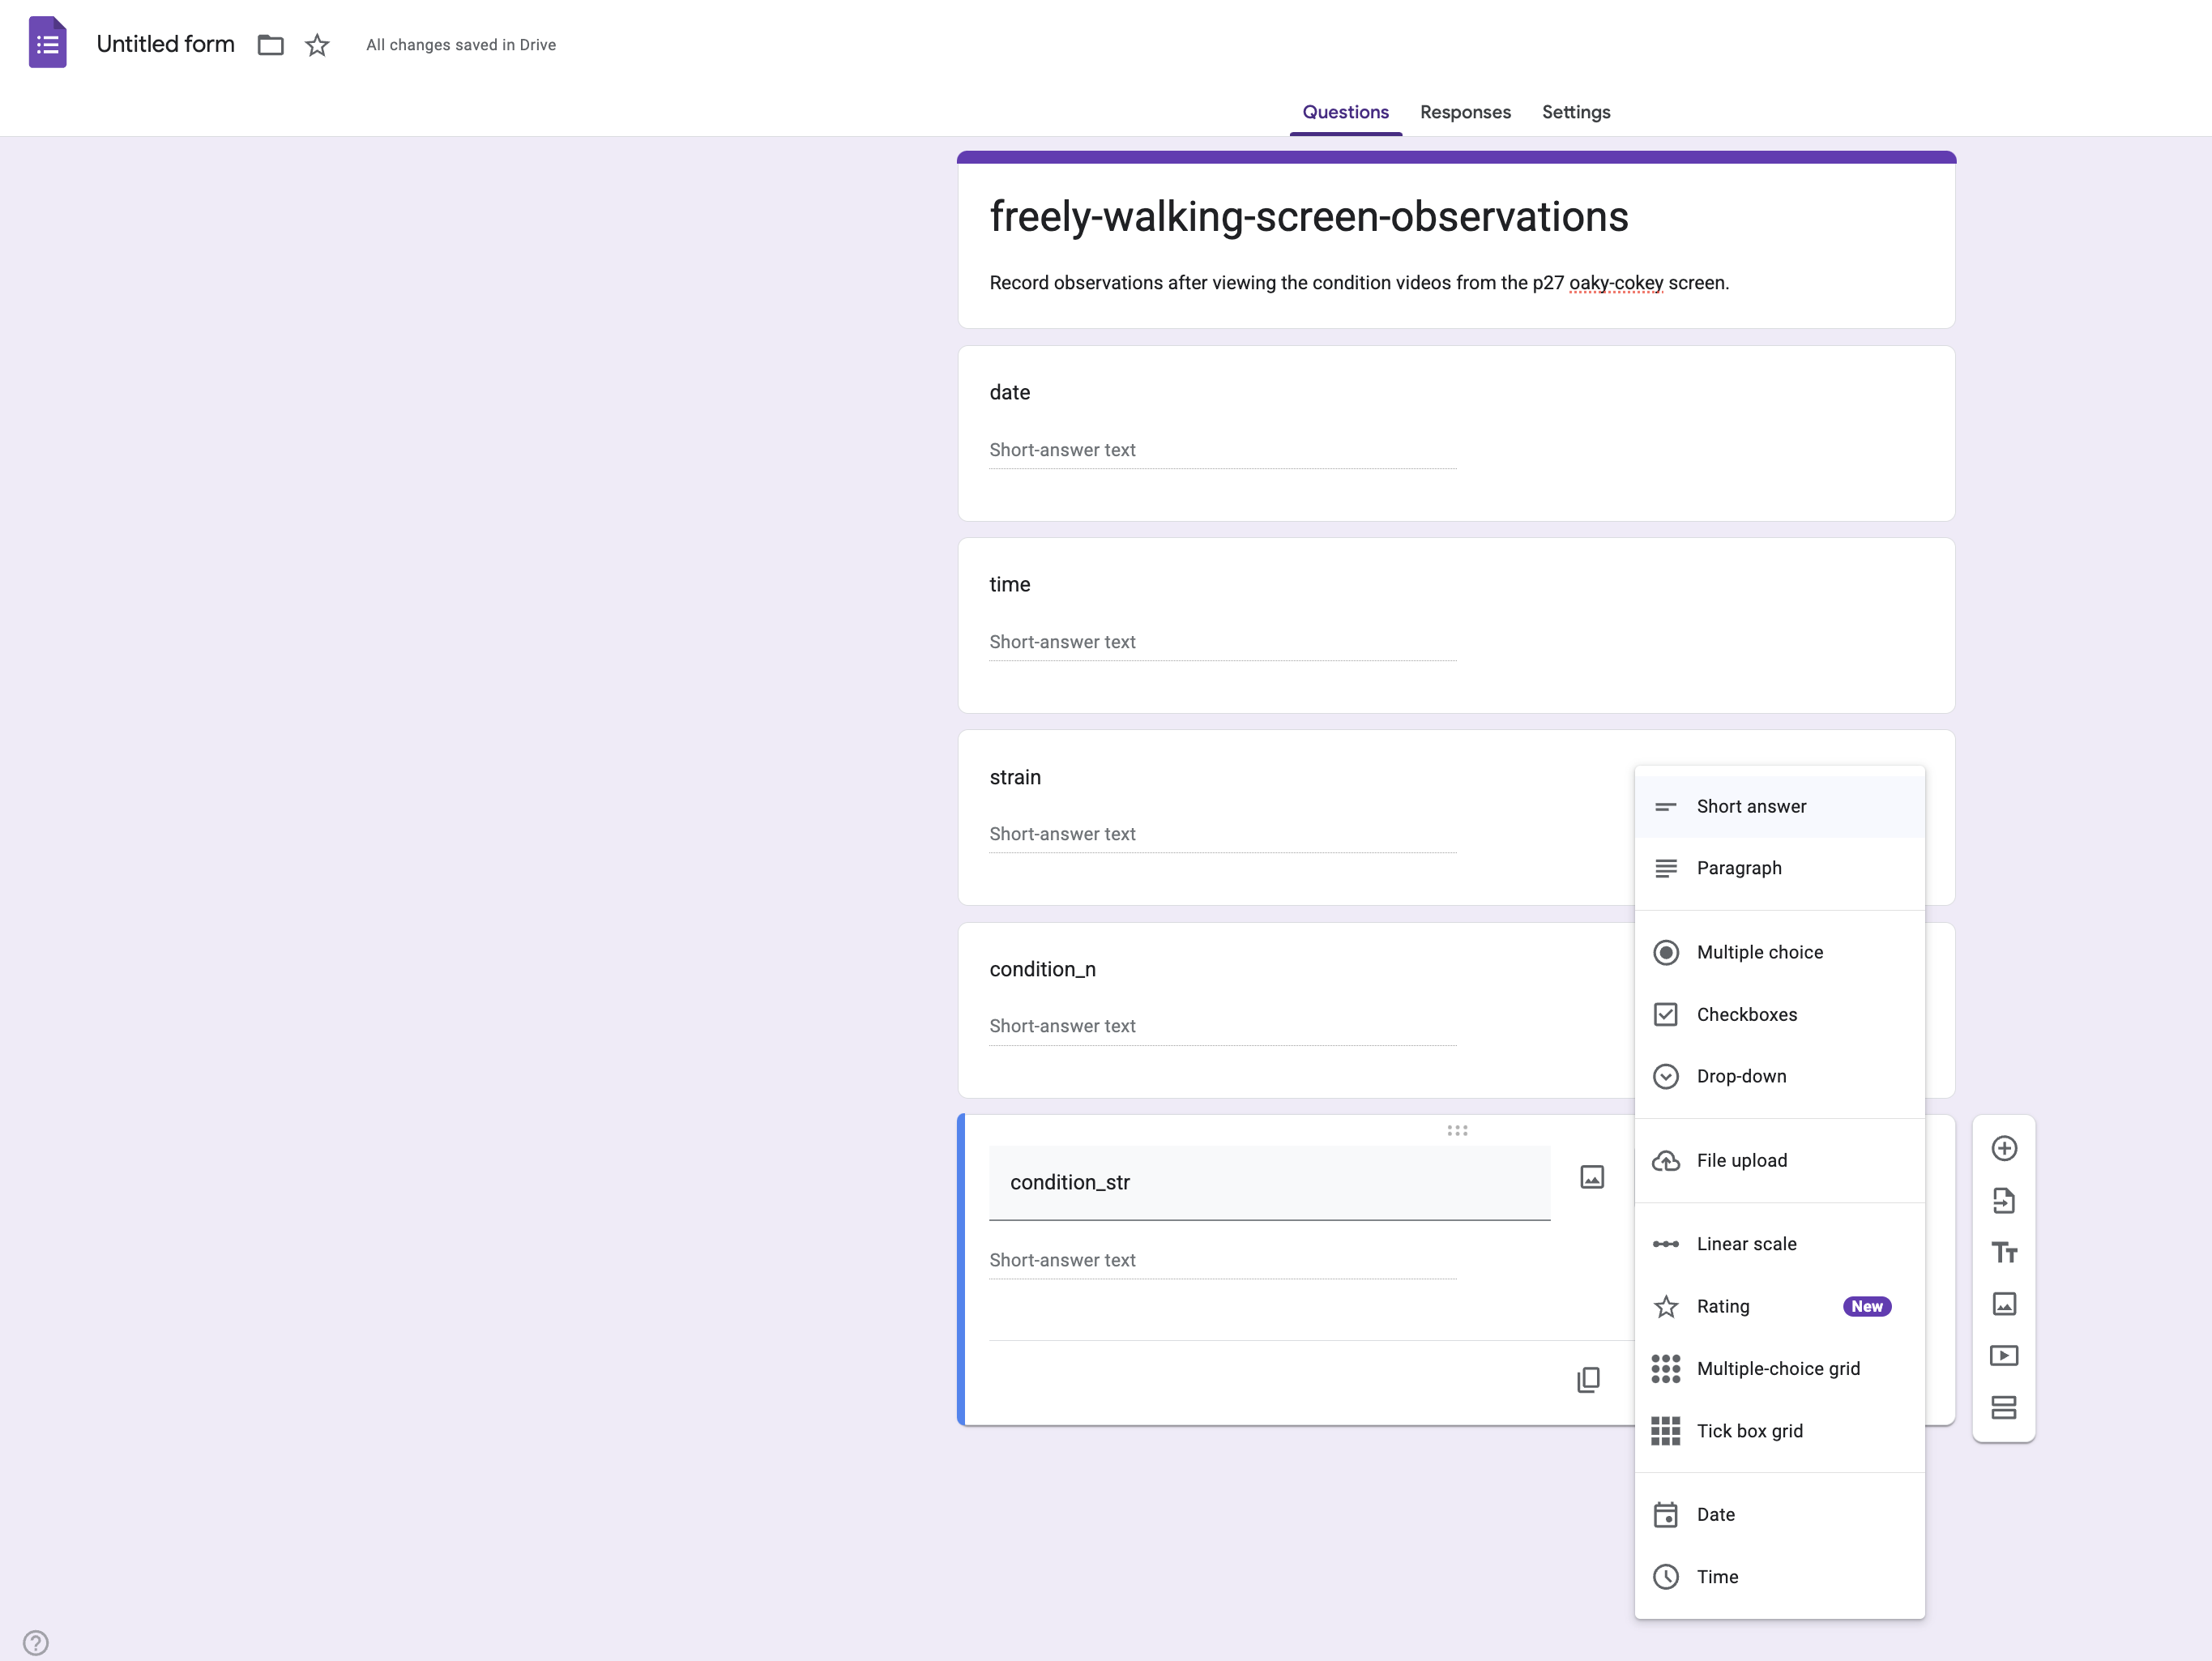Screen dimensions: 2212x1661
Task: Choose Multiple choice from type menu
Action: tap(1779, 952)
